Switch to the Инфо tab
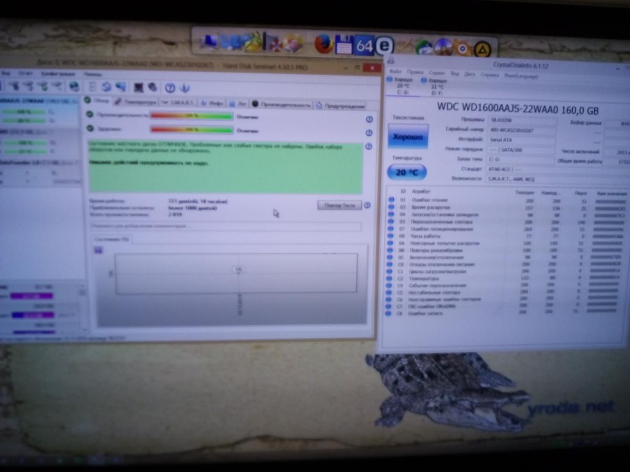The height and width of the screenshot is (472, 630). click(x=213, y=103)
